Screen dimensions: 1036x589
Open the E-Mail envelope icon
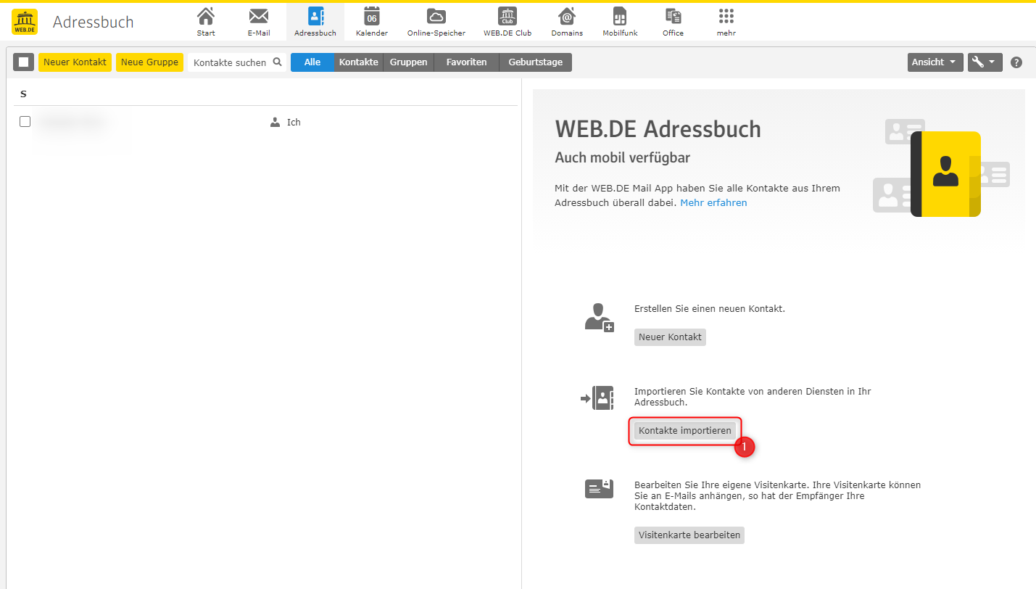coord(259,17)
